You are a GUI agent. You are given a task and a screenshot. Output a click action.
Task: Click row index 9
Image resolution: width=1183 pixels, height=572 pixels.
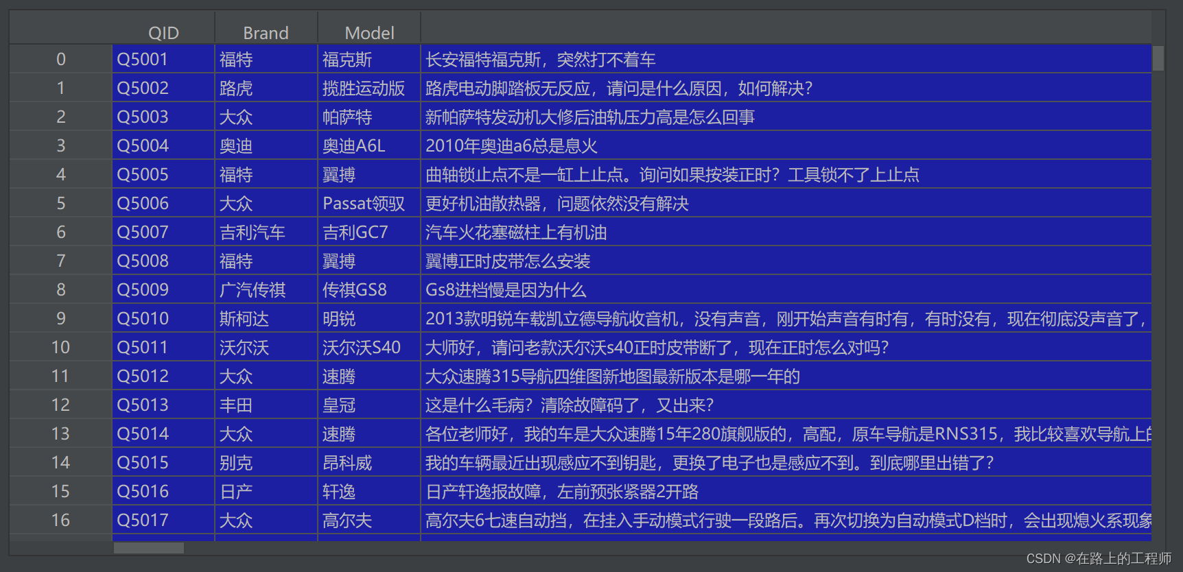point(61,319)
